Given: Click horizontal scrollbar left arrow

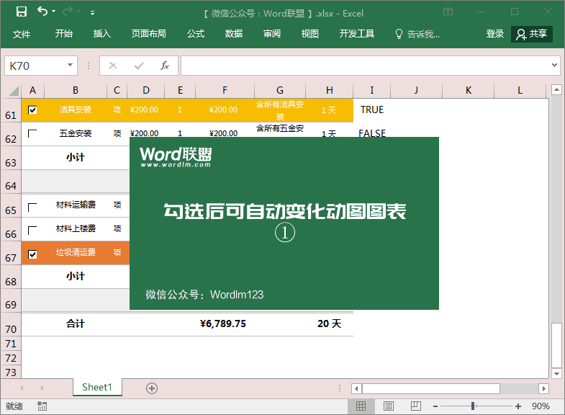Looking at the screenshot, I should click(357, 388).
